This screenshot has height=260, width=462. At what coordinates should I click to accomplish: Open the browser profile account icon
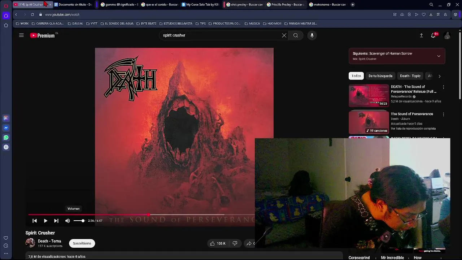(445, 14)
